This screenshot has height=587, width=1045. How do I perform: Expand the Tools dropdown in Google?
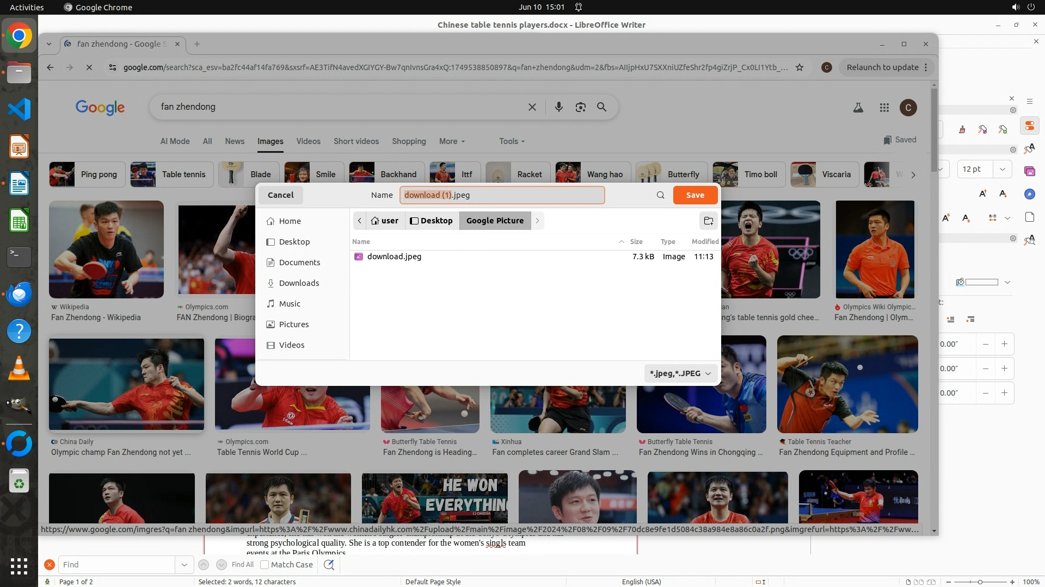512,141
